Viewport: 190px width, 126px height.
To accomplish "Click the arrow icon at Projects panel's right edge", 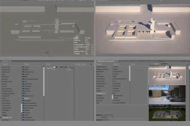I will pos(91,64).
